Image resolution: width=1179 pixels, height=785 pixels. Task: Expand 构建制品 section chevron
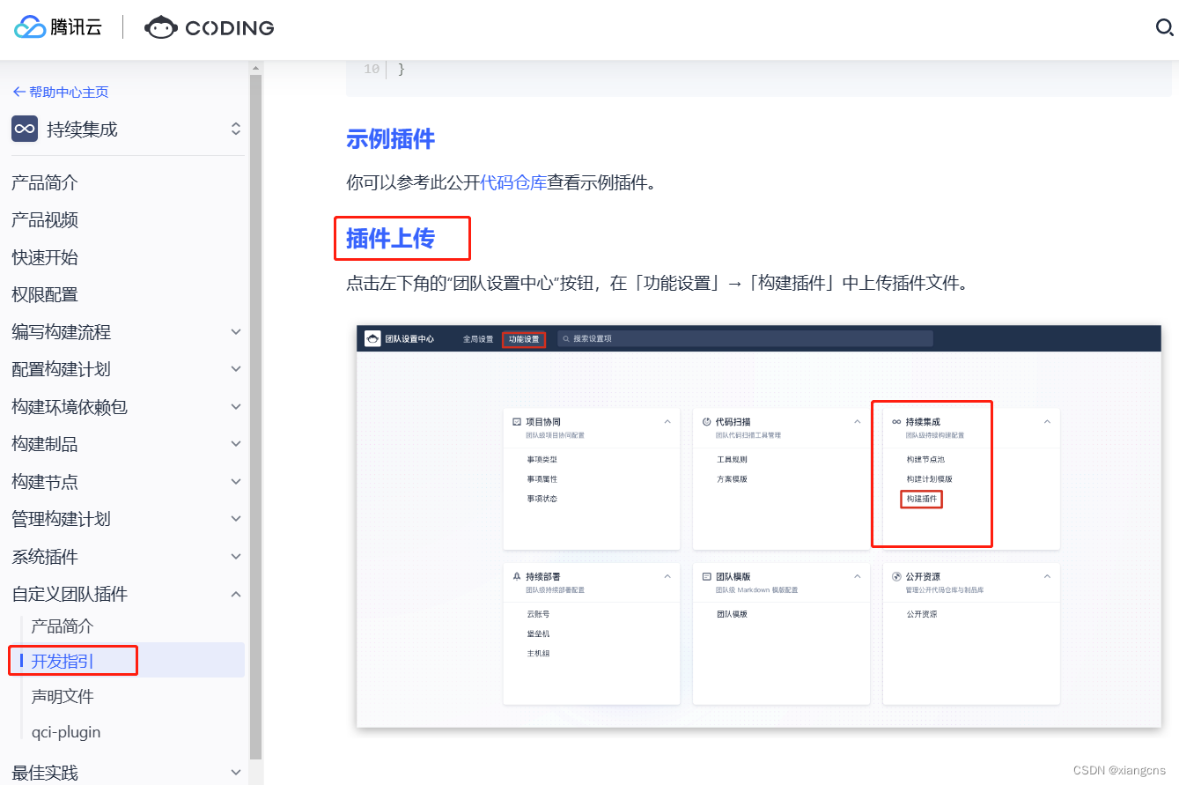click(x=235, y=444)
